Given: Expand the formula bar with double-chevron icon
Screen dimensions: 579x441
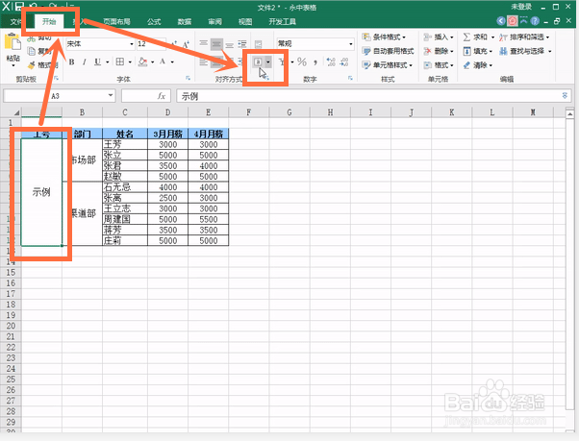Looking at the screenshot, I should pos(565,95).
